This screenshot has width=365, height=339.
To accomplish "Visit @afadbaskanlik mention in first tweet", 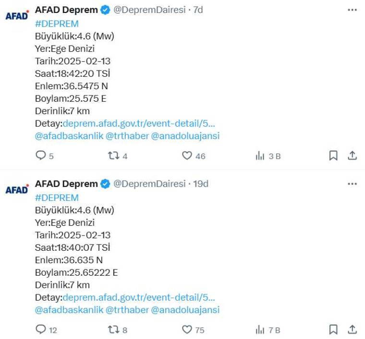I will (x=69, y=136).
